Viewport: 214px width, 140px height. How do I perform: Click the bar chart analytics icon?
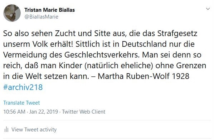[x=6, y=129]
